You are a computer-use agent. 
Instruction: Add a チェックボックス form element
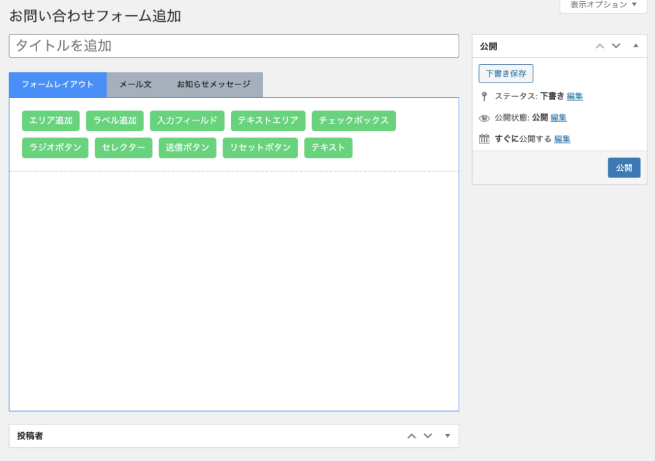353,121
